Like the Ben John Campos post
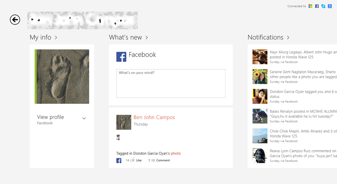 pos(137,160)
